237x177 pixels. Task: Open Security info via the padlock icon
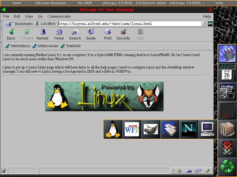point(123,32)
